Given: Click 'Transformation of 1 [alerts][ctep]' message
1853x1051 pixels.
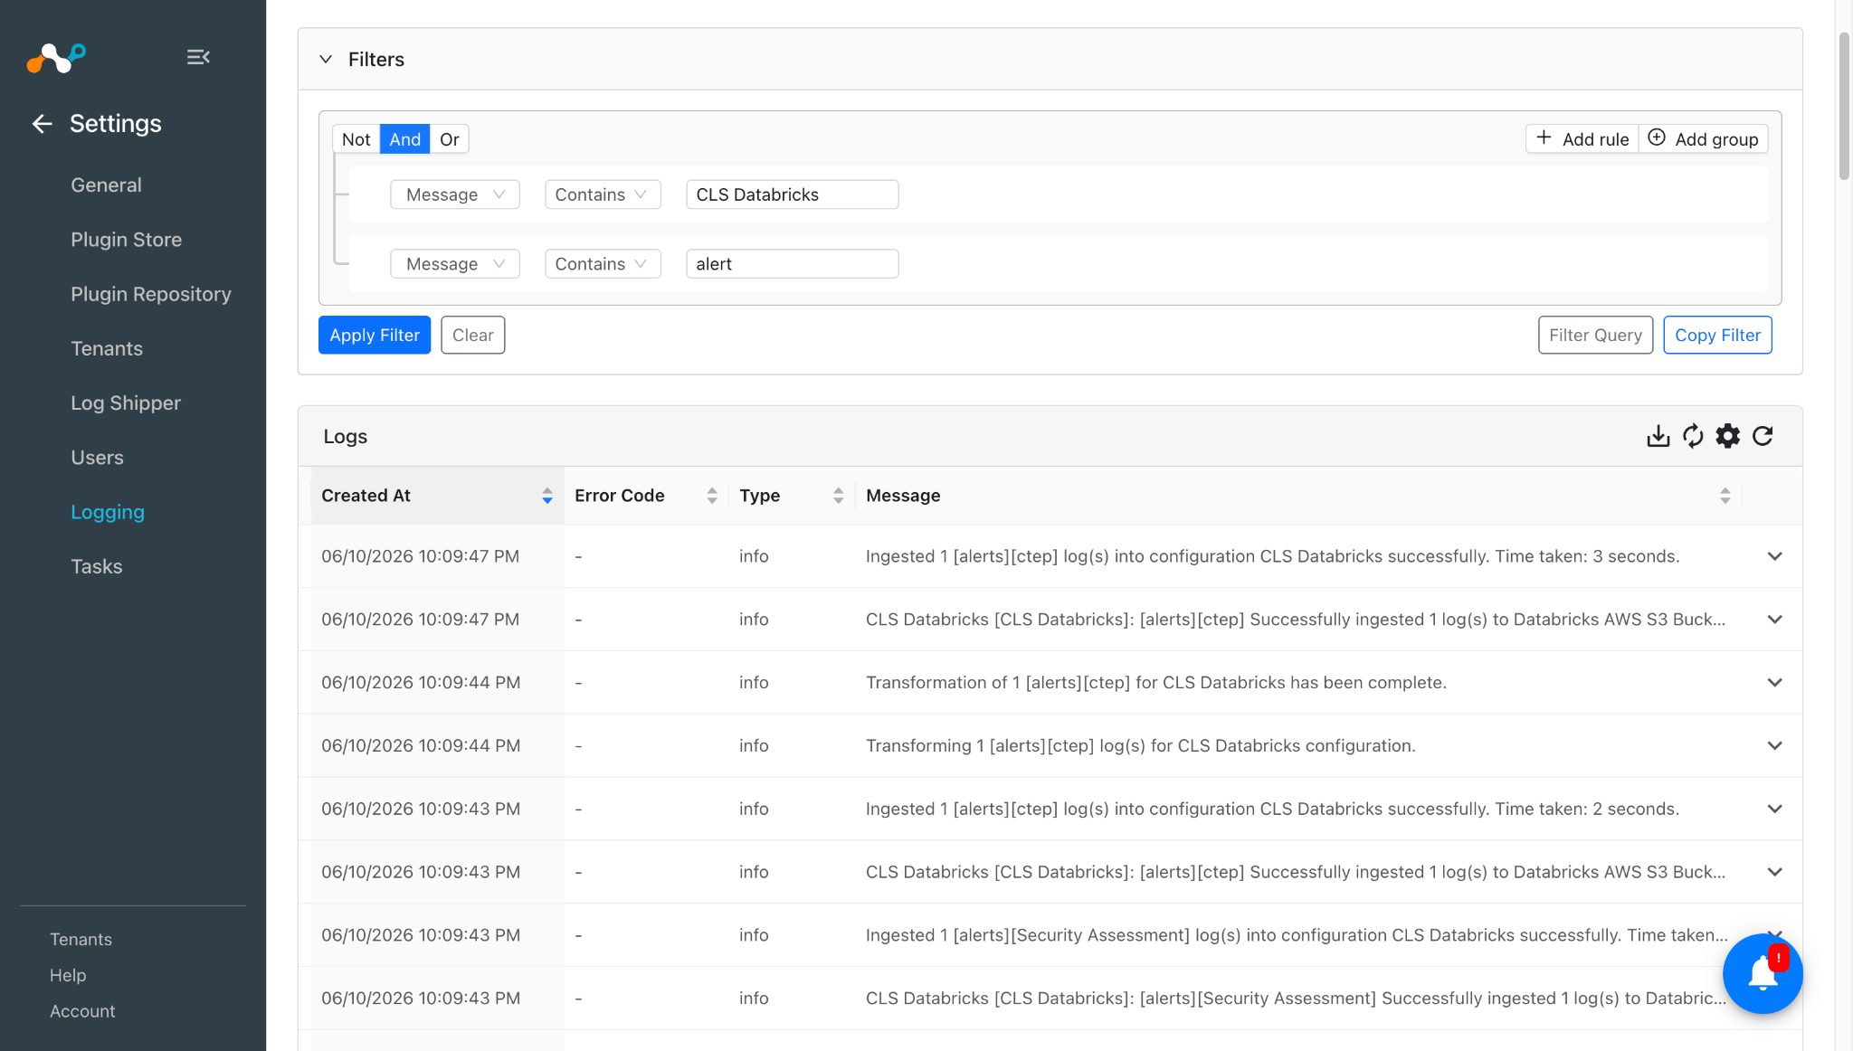Looking at the screenshot, I should click(x=1155, y=683).
